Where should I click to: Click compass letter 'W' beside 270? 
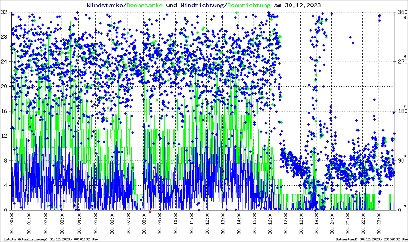405,56
